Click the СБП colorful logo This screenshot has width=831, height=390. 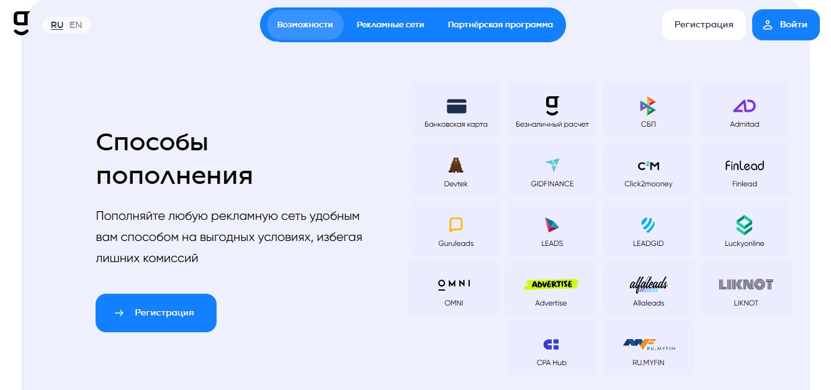pos(648,106)
